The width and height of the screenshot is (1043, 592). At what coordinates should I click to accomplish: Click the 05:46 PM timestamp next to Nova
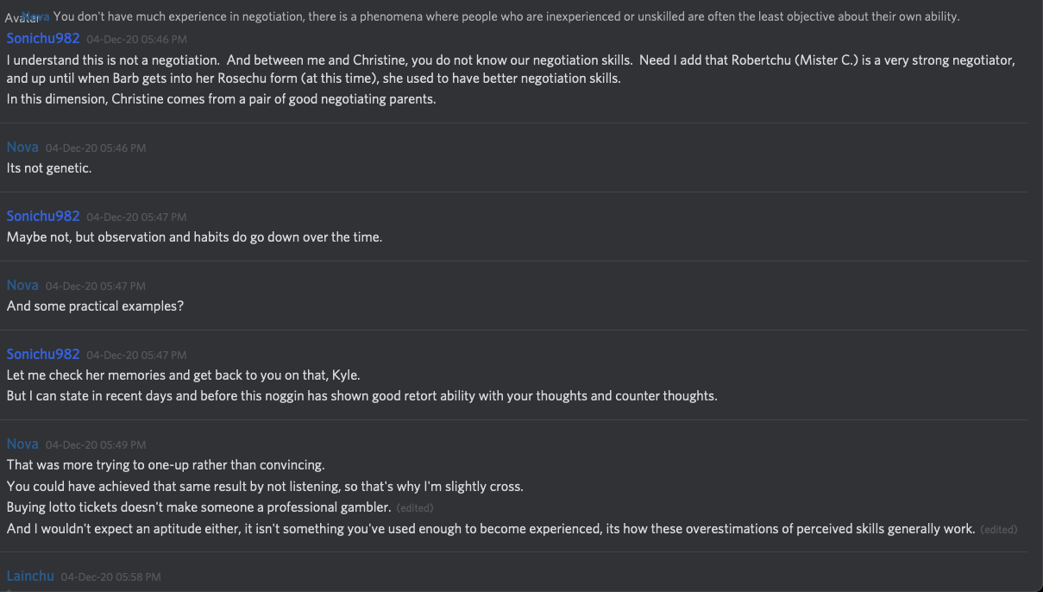point(96,148)
